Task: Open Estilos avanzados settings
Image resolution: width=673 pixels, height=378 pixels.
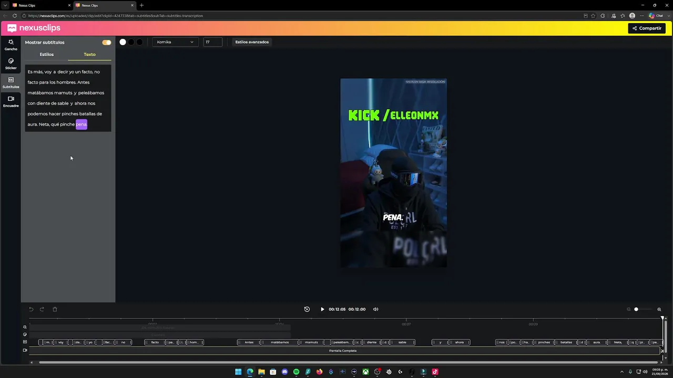Action: pyautogui.click(x=252, y=42)
